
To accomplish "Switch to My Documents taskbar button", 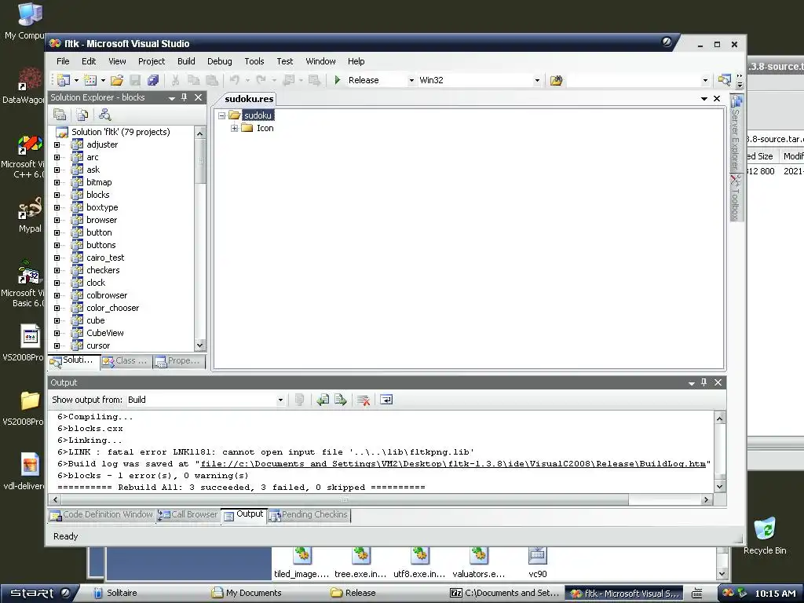I will (x=247, y=594).
